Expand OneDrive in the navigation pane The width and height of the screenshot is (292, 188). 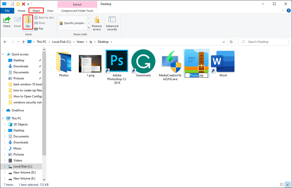[3, 110]
